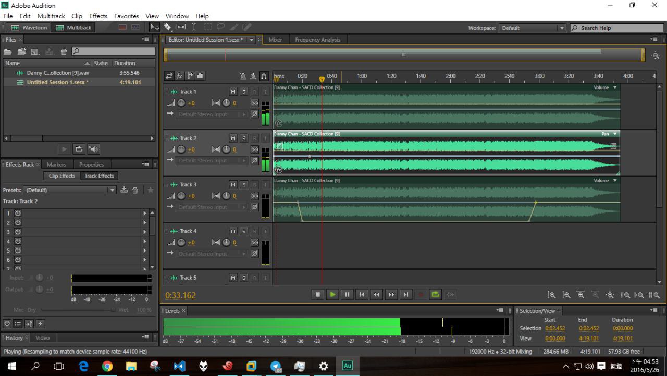Viewport: 667px width, 376px height.
Task: Open the Multitrack menu
Action: click(x=51, y=16)
